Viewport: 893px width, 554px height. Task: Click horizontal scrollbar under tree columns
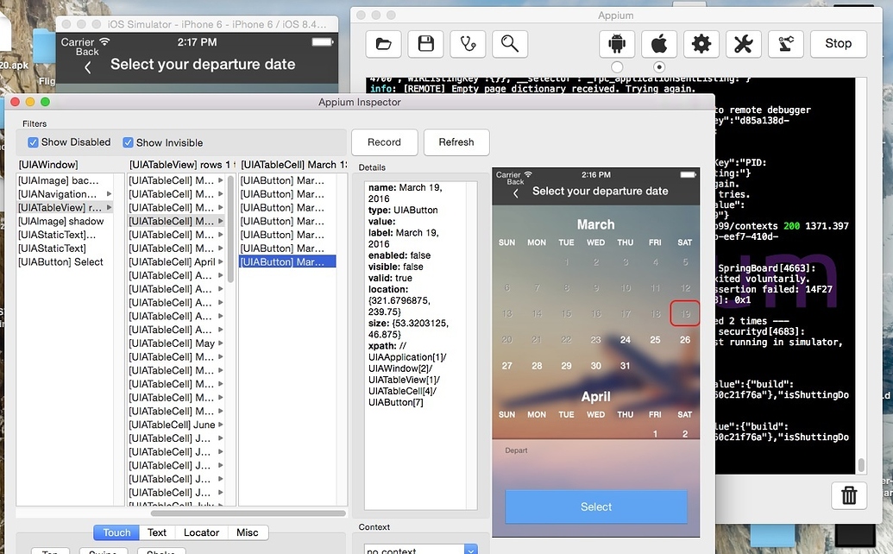[248, 513]
